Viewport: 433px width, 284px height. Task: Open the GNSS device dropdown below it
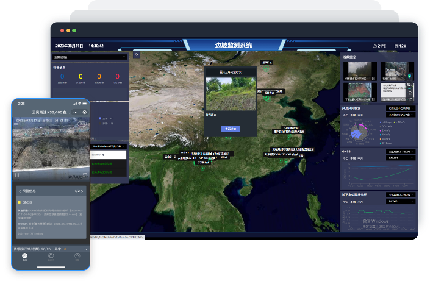(401, 158)
